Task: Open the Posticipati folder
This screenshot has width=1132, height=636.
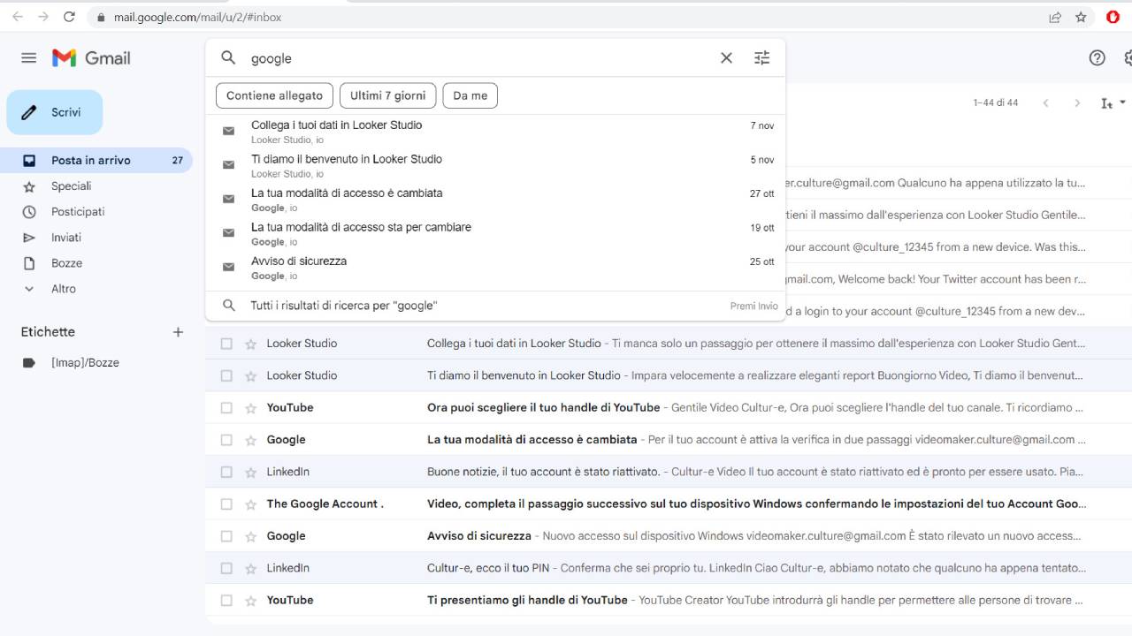Action: (97, 212)
